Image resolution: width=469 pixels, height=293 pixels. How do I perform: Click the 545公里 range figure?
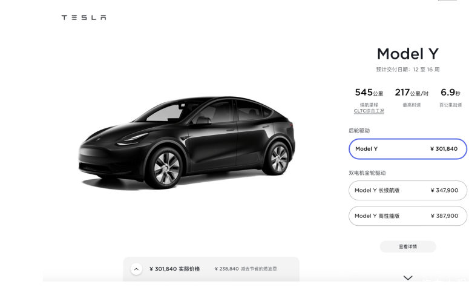click(369, 93)
